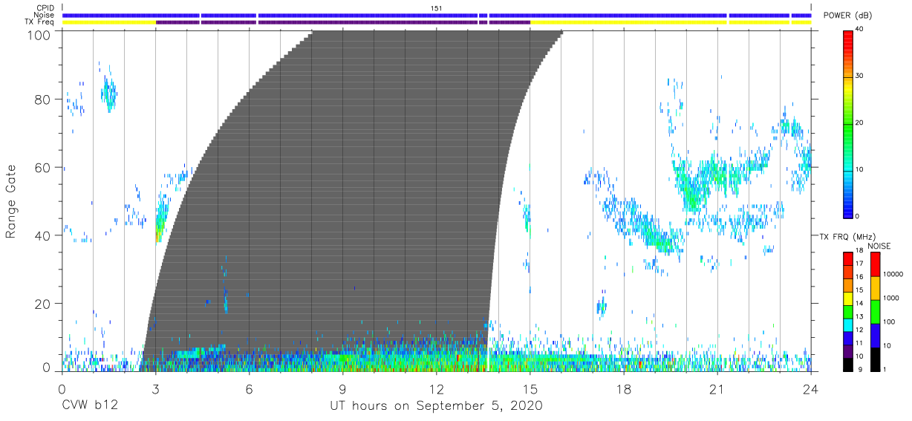
Task: Click the 'NOISE' legend title
Action: coord(879,246)
